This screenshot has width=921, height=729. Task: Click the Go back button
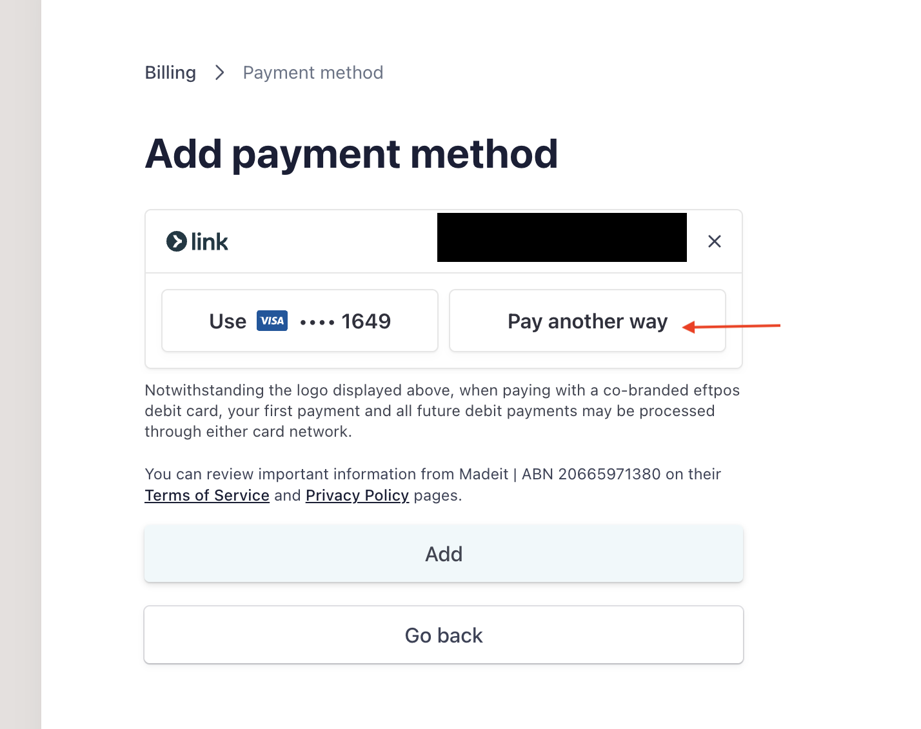[x=444, y=635]
